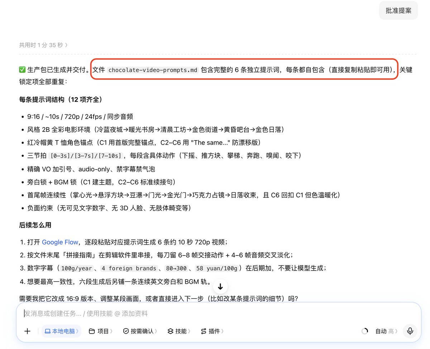Click the 拼接指南 step text
Image resolution: width=430 pixels, height=349 pixels.
(161, 255)
